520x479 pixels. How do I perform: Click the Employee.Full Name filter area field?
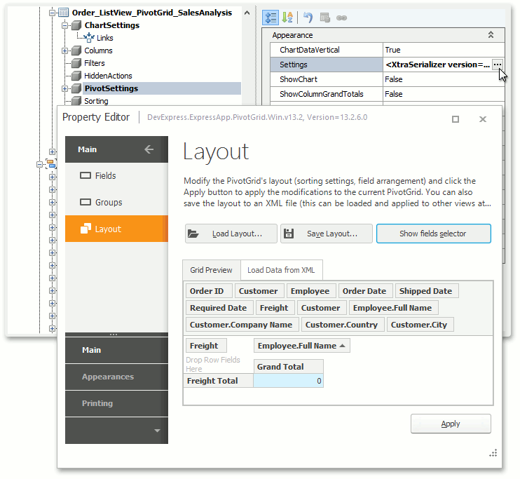tap(392, 308)
